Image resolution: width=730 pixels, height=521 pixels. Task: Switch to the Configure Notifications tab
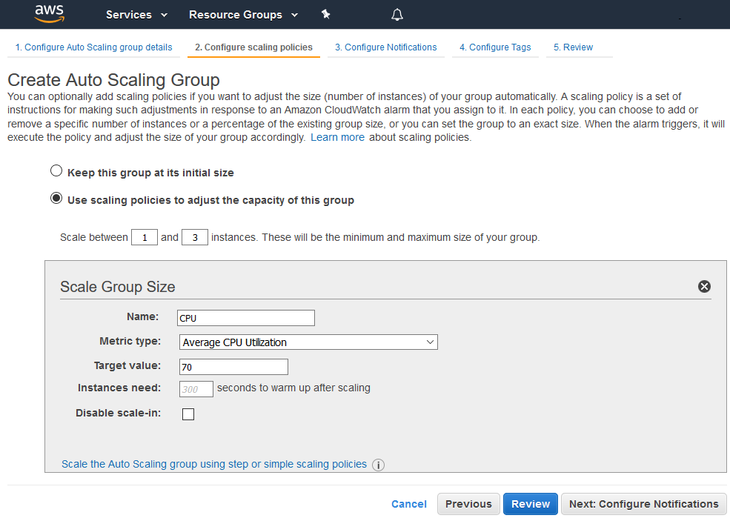[x=385, y=47]
